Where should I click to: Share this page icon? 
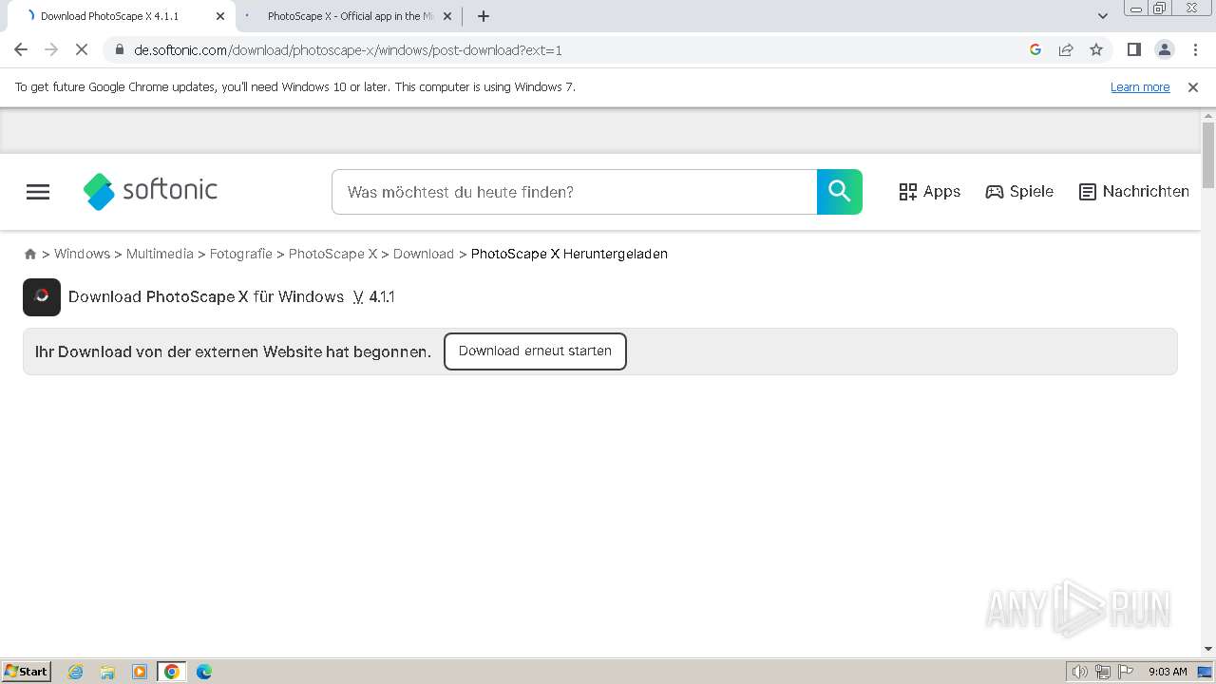pos(1066,50)
